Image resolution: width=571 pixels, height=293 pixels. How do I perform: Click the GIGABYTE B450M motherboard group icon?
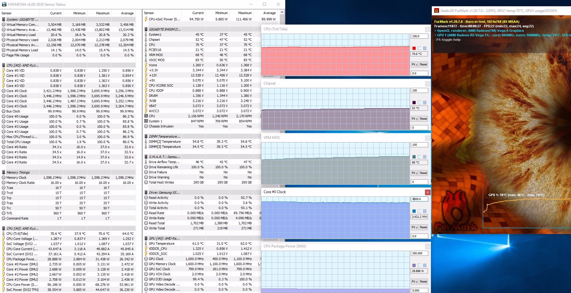146,29
